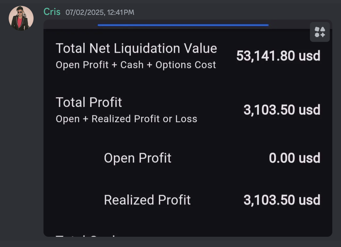341x247 pixels.
Task: Select the Total Profit heading
Action: tap(89, 102)
